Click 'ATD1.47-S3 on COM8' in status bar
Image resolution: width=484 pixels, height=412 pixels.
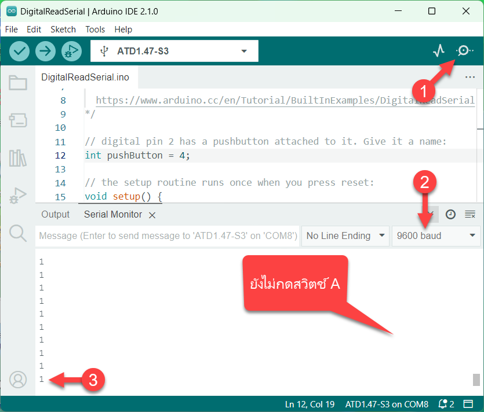[387, 404]
